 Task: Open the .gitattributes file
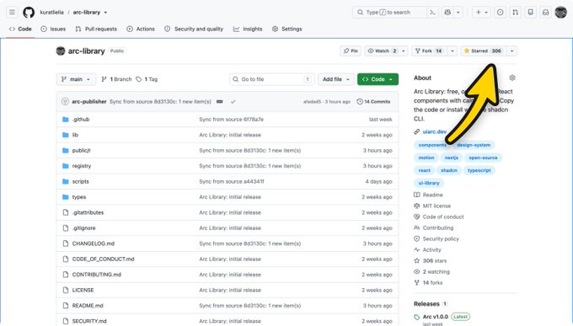88,212
